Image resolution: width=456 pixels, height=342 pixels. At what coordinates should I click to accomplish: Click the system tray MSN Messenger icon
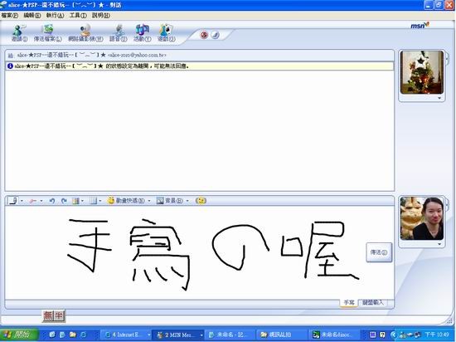pyautogui.click(x=403, y=335)
